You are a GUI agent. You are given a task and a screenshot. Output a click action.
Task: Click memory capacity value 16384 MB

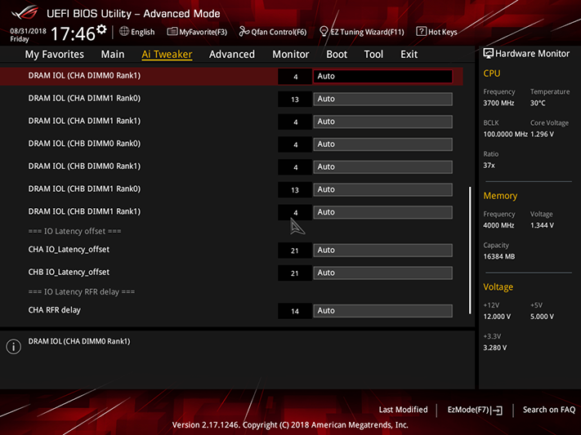tap(499, 256)
